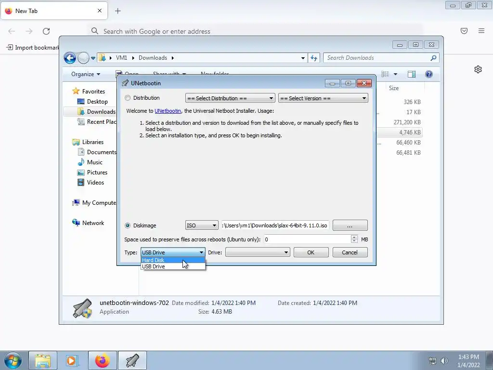The height and width of the screenshot is (370, 493).
Task: Click the Search Downloads field
Action: coord(377,58)
